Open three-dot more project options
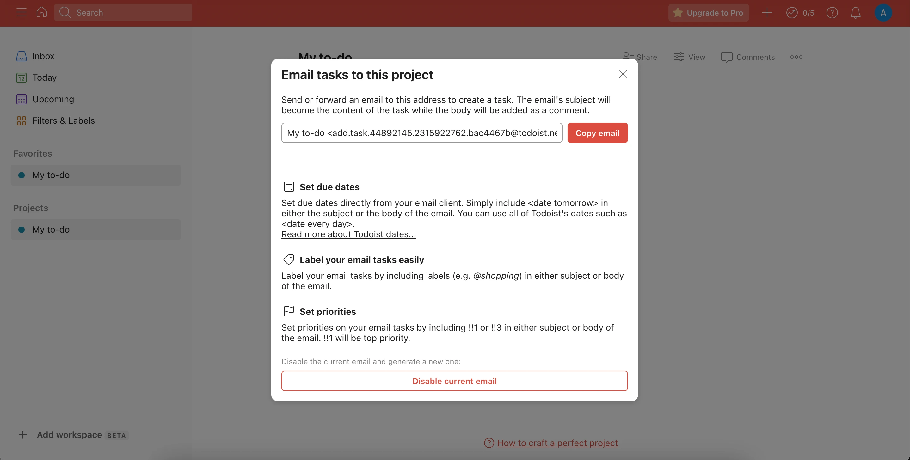 796,57
